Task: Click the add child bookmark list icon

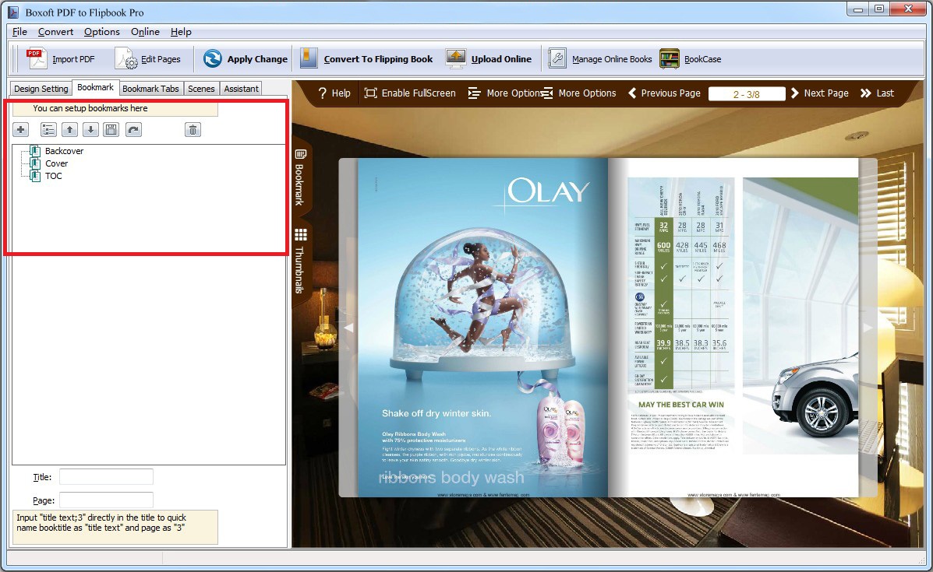Action: (48, 129)
